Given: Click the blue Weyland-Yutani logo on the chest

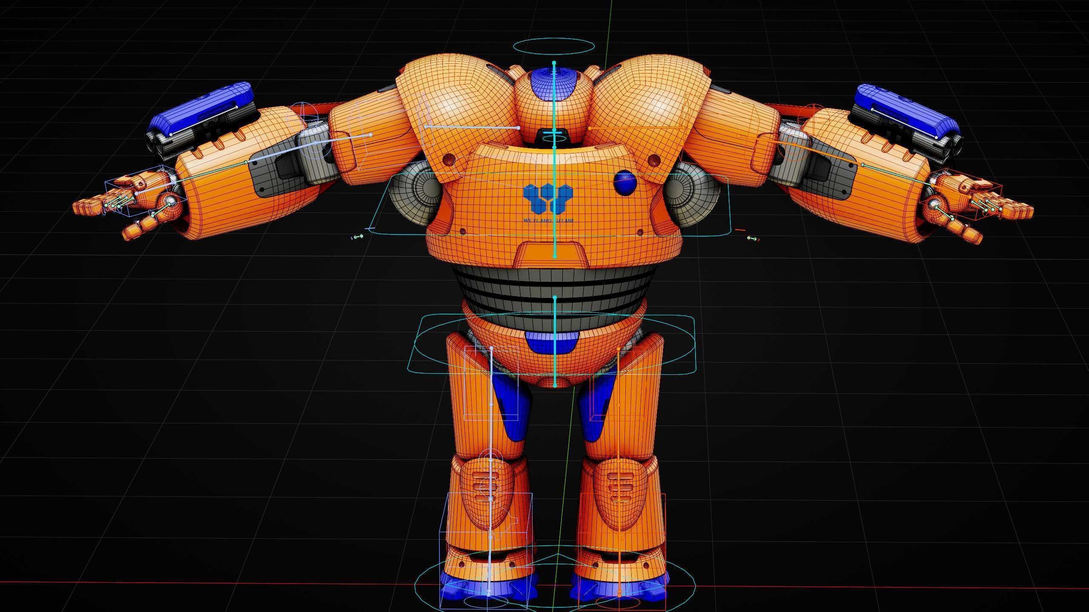Looking at the screenshot, I should [549, 198].
